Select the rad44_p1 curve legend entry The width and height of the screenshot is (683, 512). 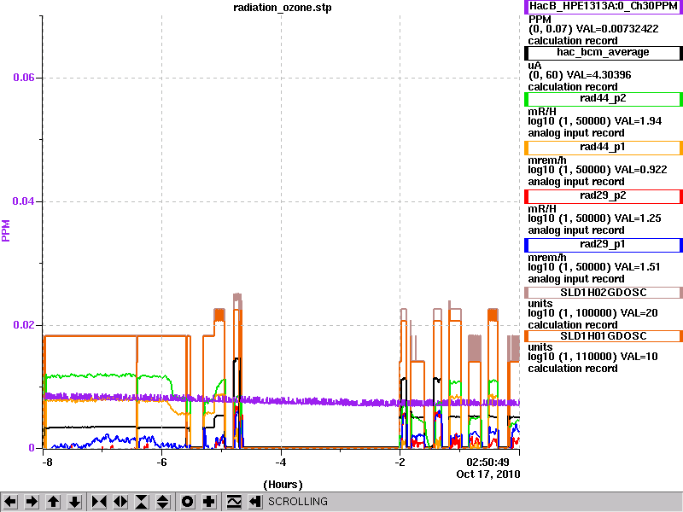(604, 148)
